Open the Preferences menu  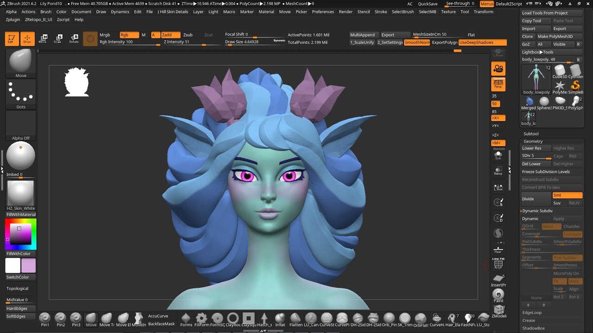[x=323, y=12]
